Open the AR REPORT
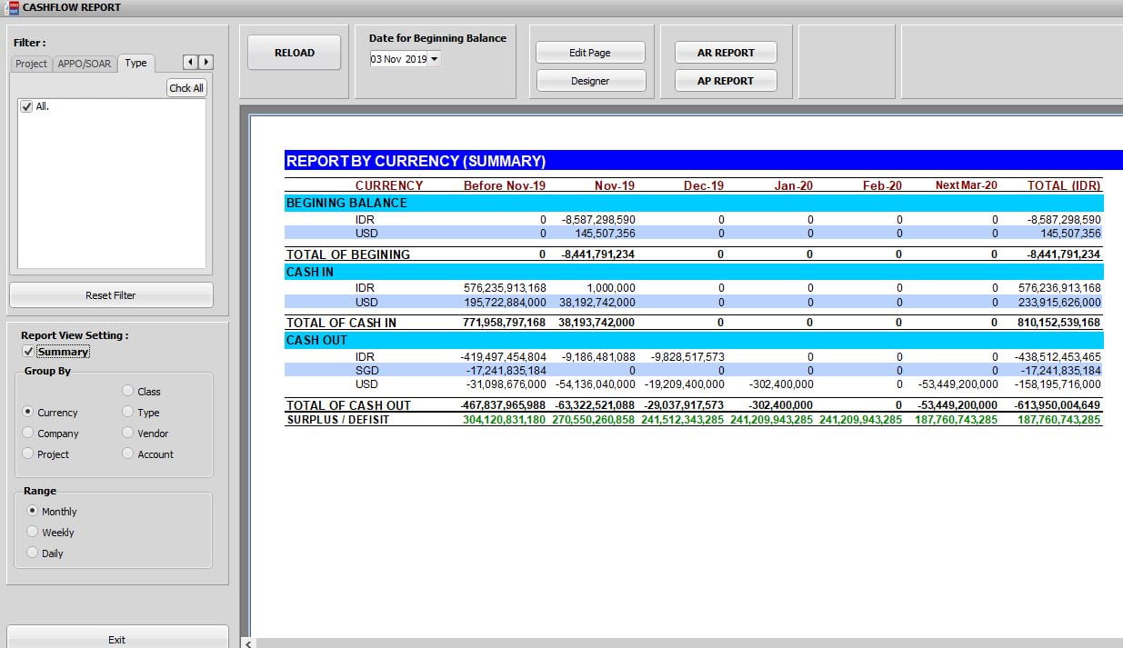The height and width of the screenshot is (648, 1123). [x=726, y=53]
